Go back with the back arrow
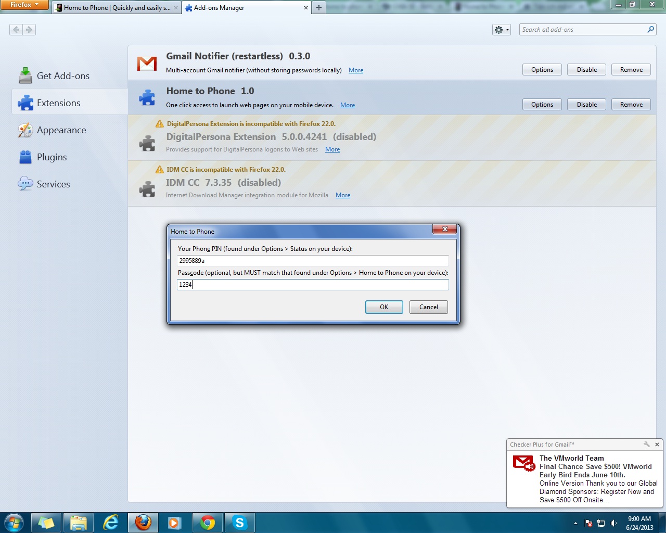 pyautogui.click(x=16, y=30)
